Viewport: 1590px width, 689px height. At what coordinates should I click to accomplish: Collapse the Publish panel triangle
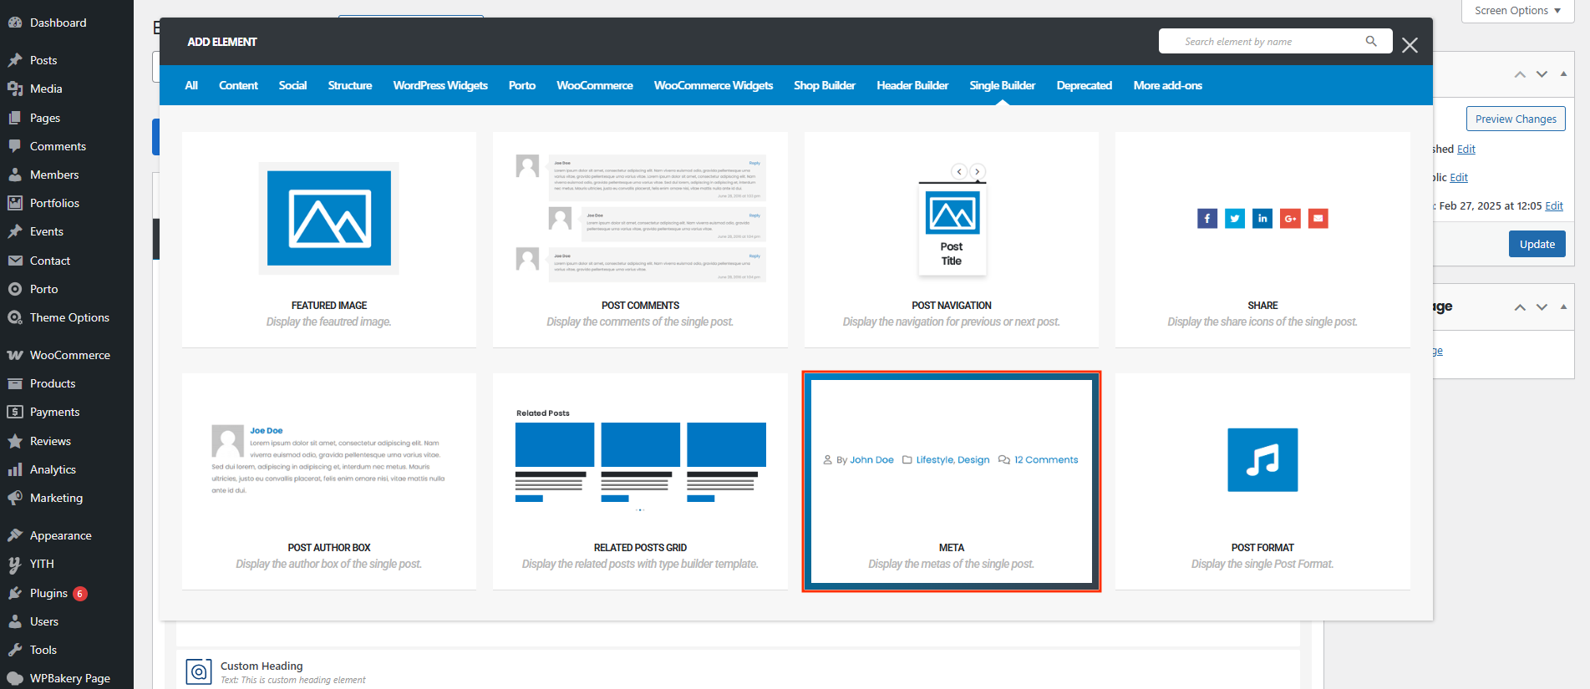1563,73
